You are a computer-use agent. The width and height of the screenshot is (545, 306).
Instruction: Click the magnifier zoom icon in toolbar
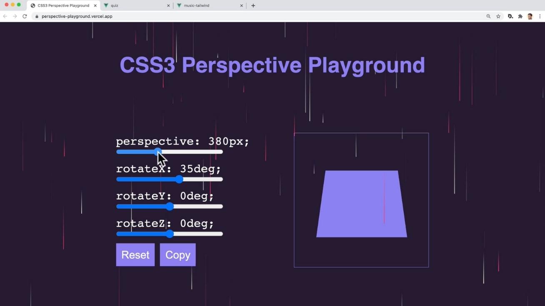tap(488, 16)
